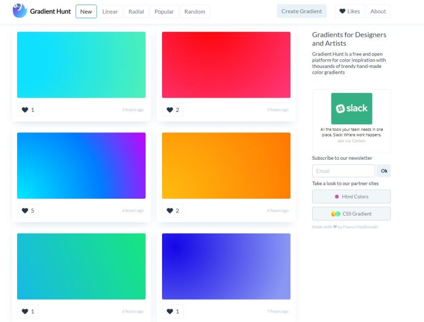Screen dimensions: 424x322
Task: Show Radial gradients
Action: (x=136, y=11)
